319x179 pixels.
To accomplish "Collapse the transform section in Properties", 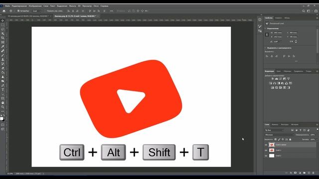I will coord(266,28).
